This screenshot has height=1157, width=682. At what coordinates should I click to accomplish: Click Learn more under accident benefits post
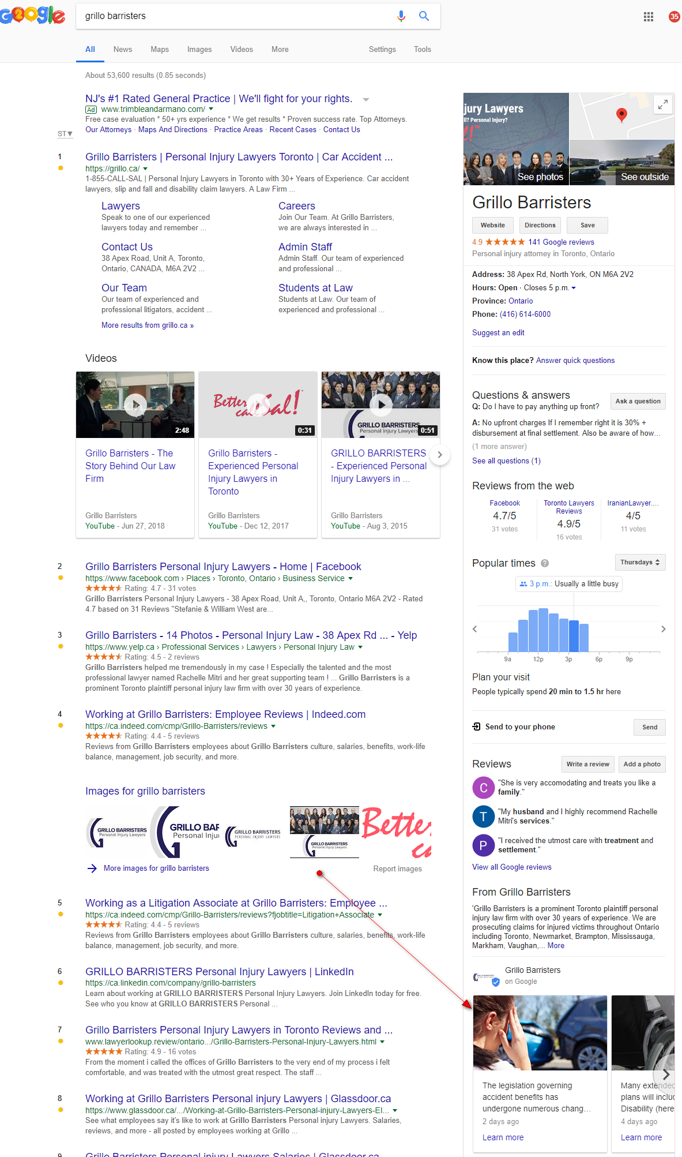503,1137
